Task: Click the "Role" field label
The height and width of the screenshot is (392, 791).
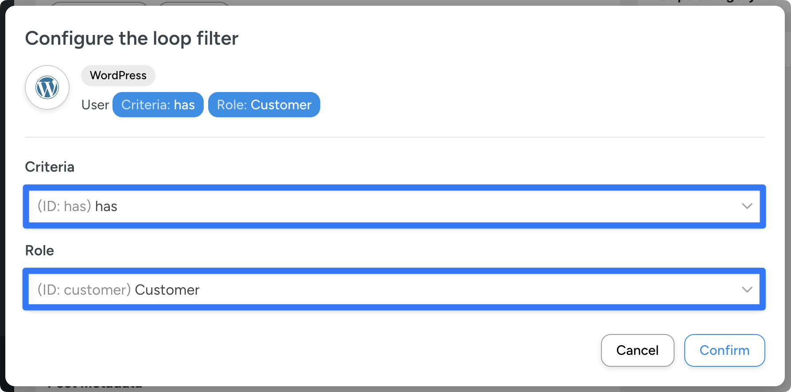Action: point(39,250)
